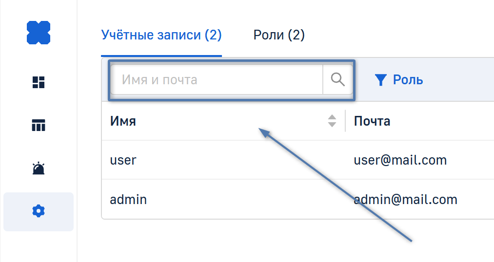Select the admin account name
The image size is (494, 262).
coord(128,199)
